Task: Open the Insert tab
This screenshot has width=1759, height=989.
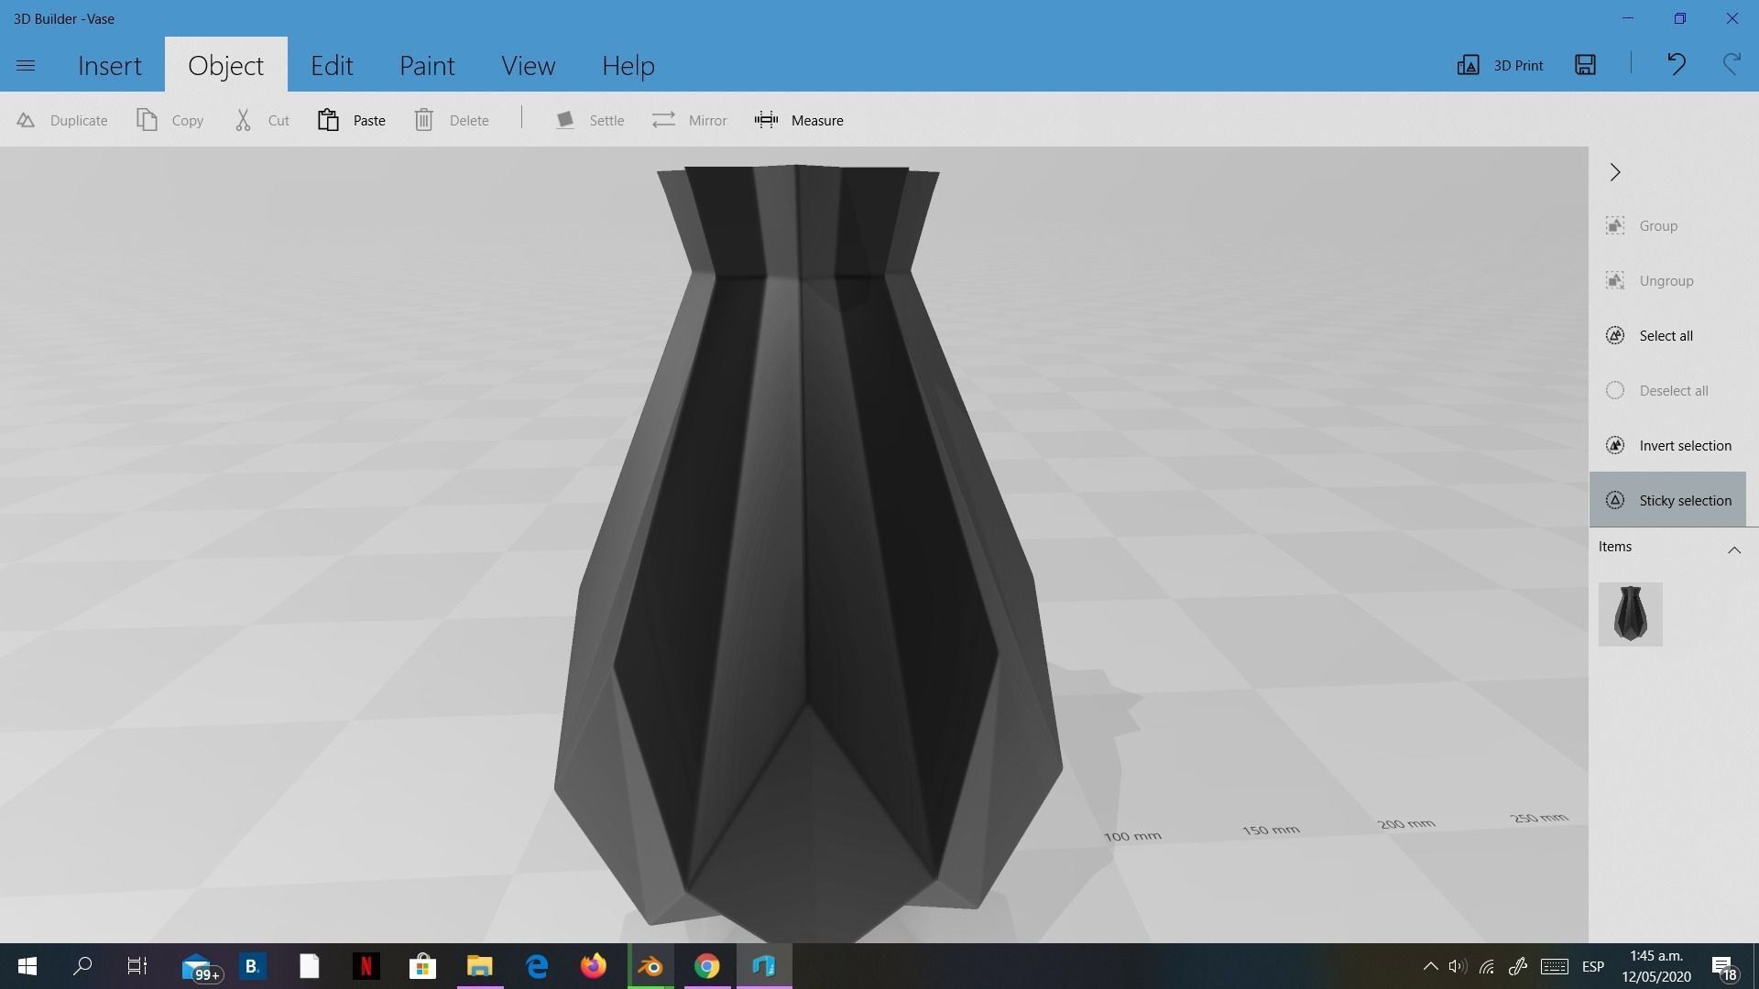Action: coord(110,65)
